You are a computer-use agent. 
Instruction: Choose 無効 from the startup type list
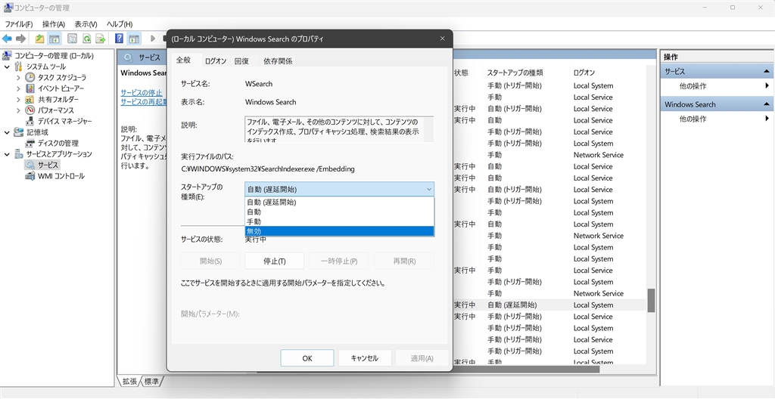point(340,231)
